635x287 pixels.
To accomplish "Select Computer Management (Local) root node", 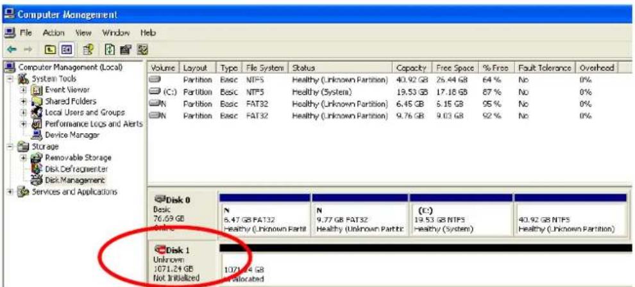I will [x=71, y=67].
